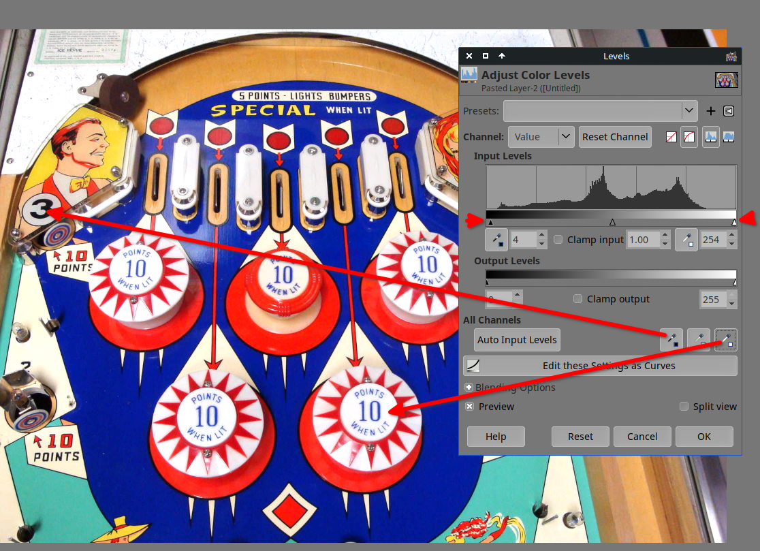This screenshot has width=760, height=551.
Task: Click the dockable icon in dialog title bar
Action: (x=731, y=57)
